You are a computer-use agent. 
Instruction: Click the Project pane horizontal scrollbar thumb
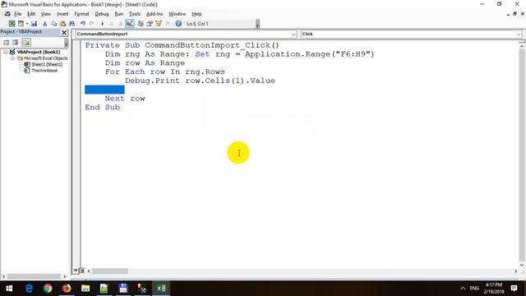click(x=34, y=276)
